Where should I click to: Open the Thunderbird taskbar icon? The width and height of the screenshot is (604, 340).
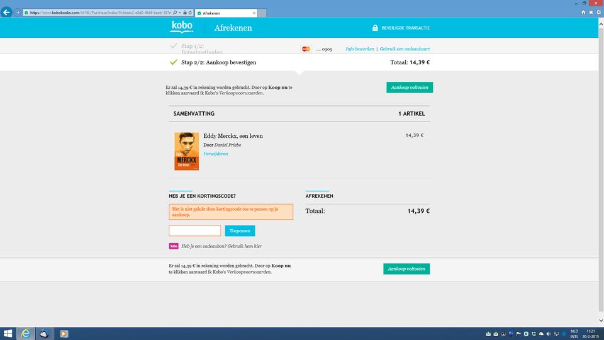pos(44,334)
